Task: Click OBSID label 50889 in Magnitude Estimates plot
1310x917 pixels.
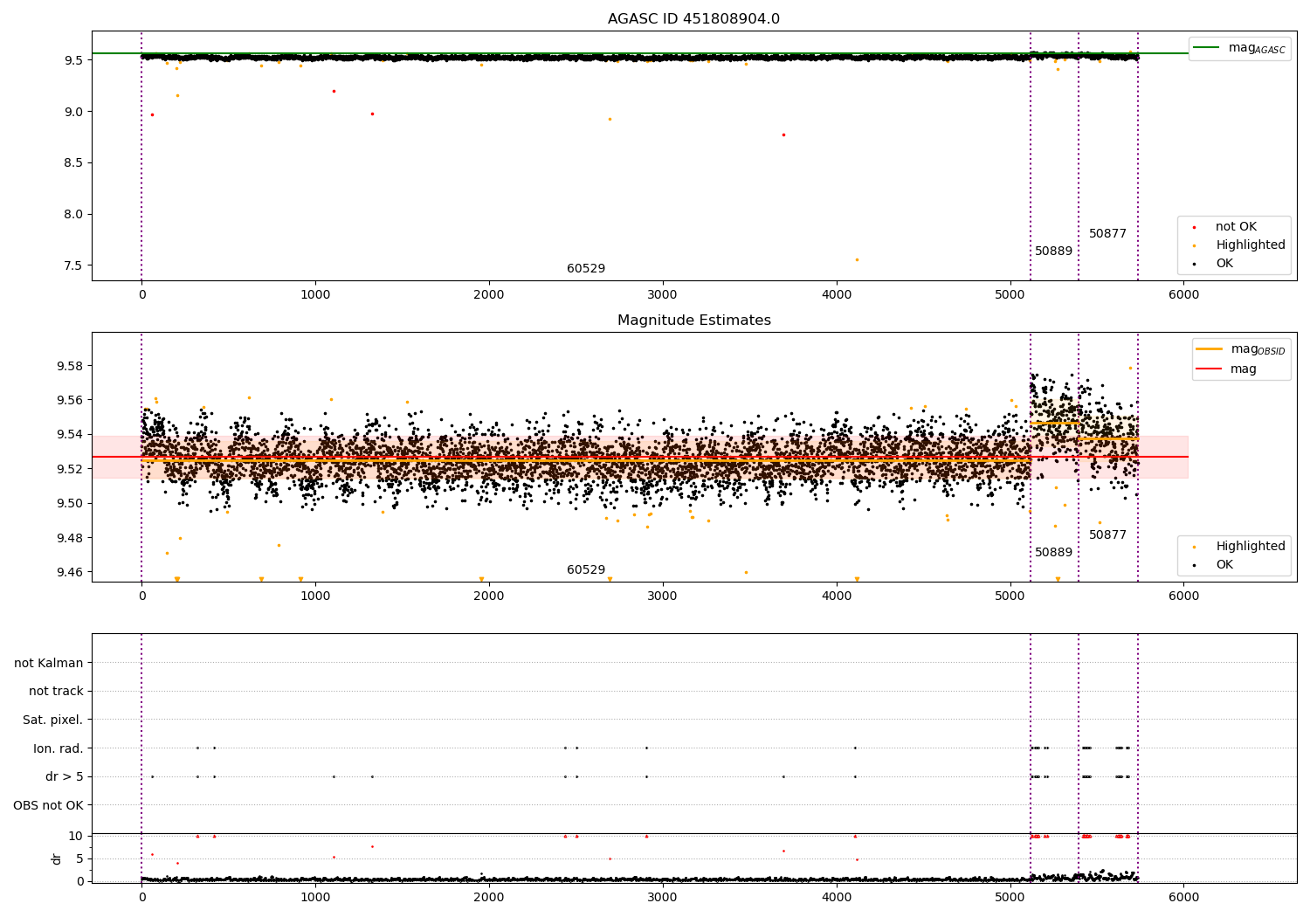Action: click(x=1054, y=553)
